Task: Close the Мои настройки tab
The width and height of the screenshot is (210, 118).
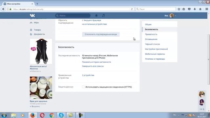Action: (x=32, y=4)
